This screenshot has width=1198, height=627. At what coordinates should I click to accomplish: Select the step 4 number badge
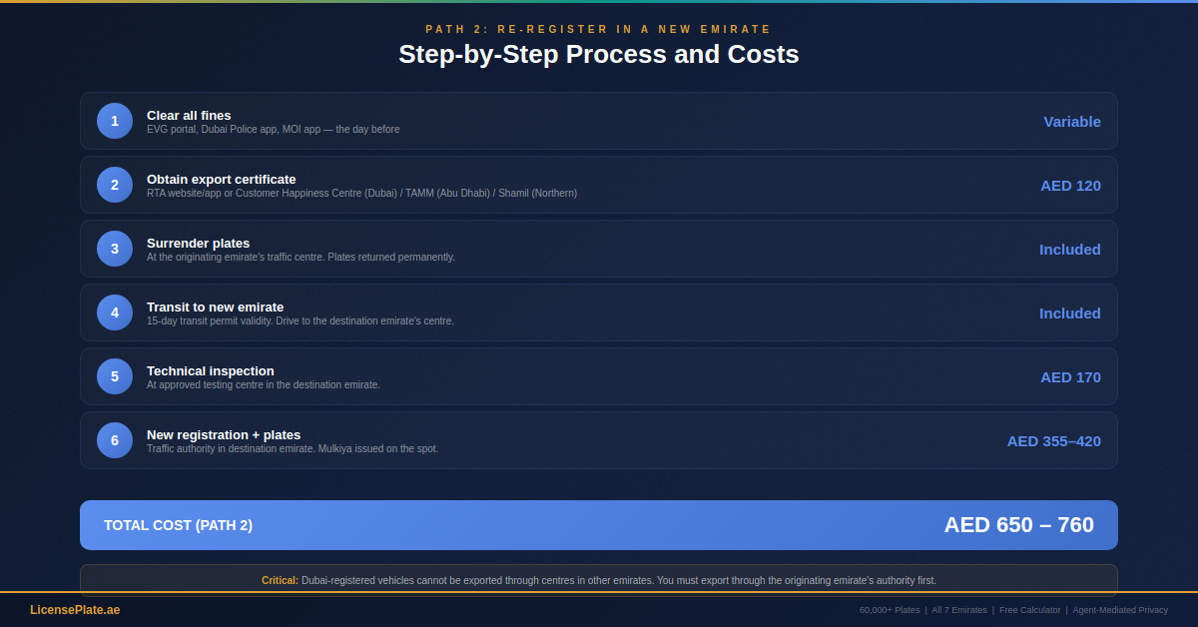coord(115,313)
